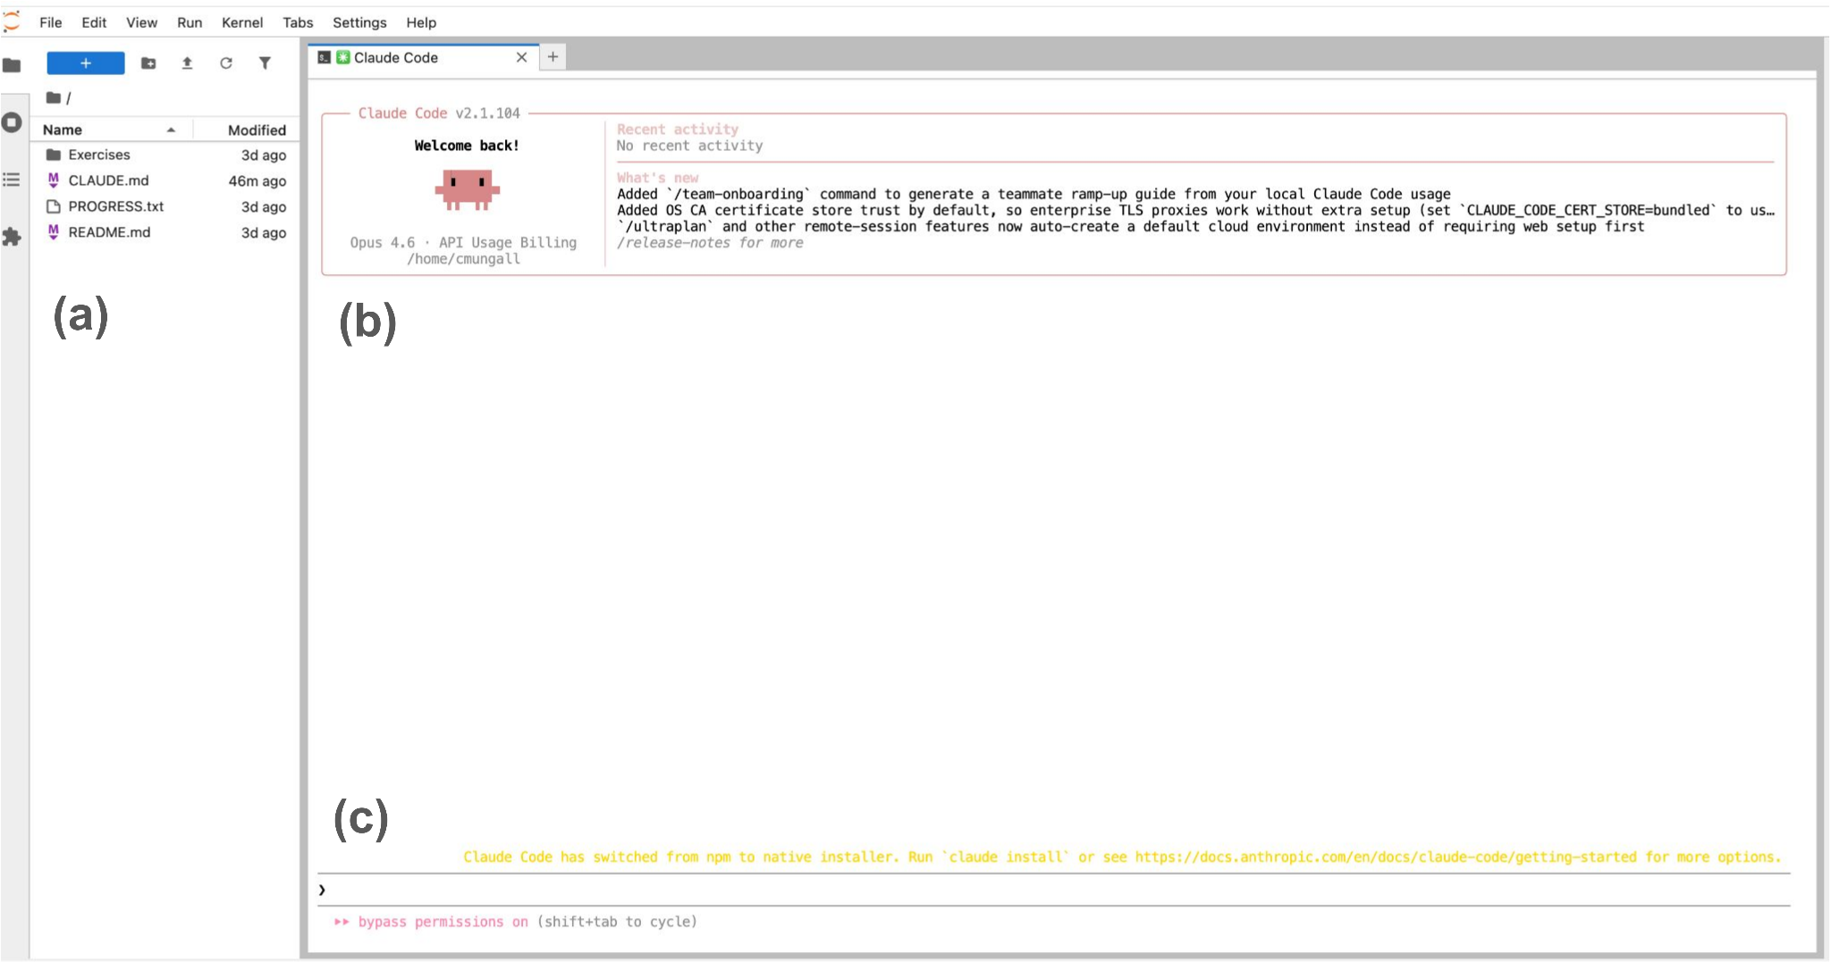Click the Jupyter logo icon
This screenshot has height=962, width=1831.
click(x=12, y=21)
